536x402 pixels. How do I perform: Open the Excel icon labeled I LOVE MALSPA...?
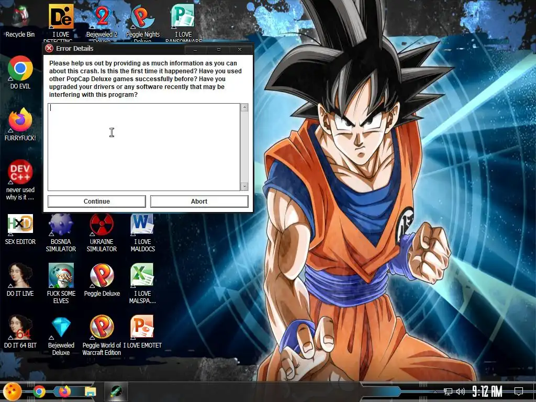tap(142, 275)
